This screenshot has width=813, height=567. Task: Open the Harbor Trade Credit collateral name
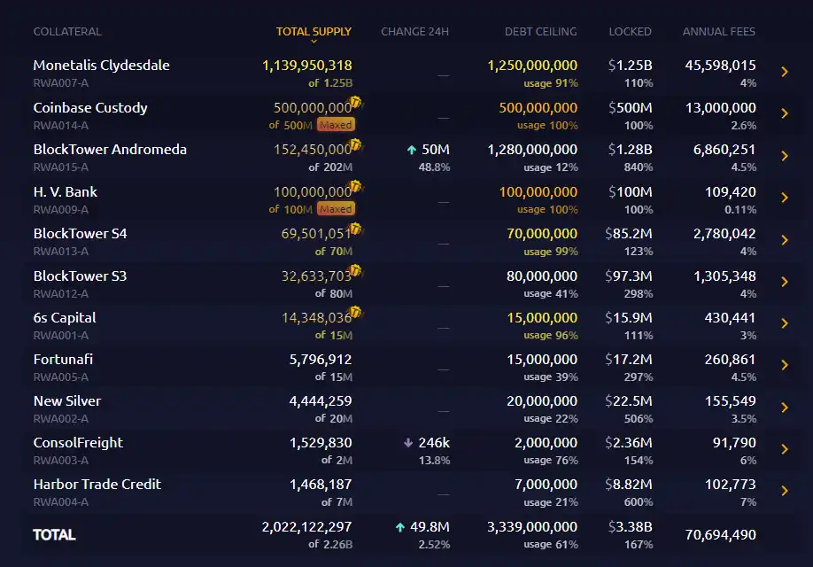click(97, 485)
